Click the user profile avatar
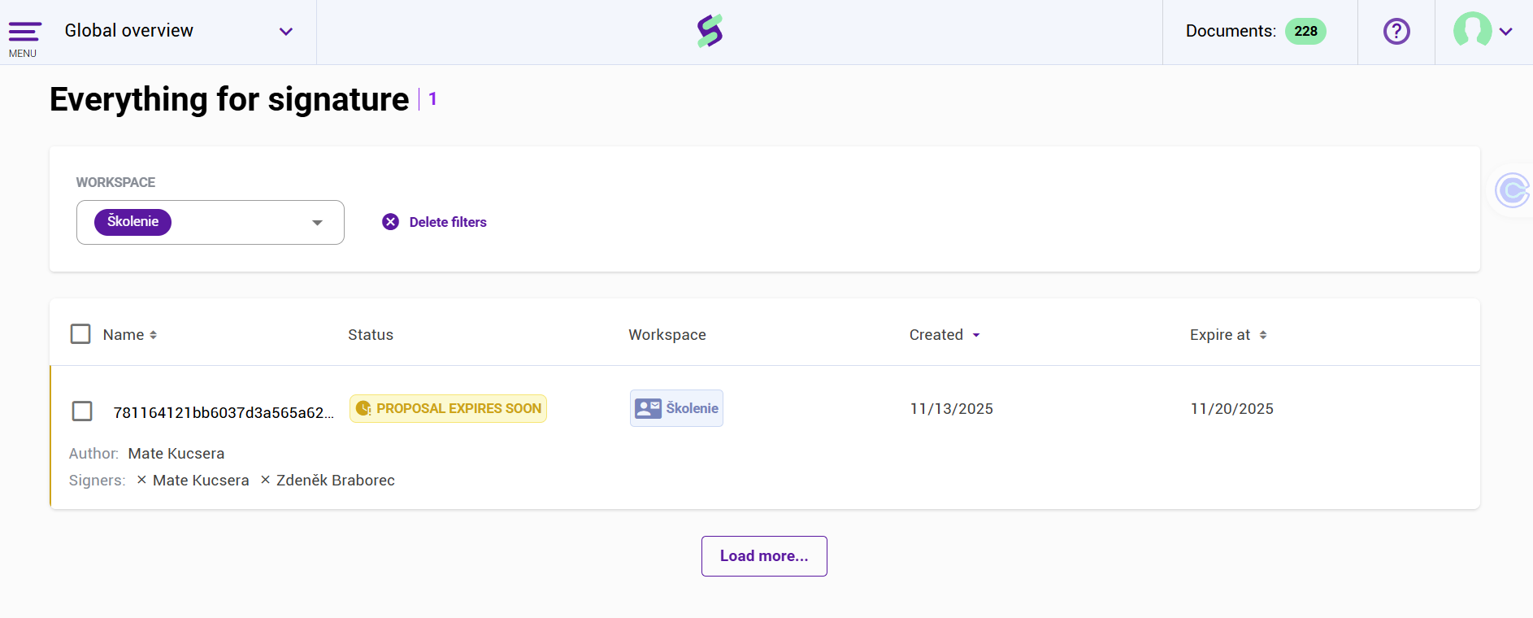Screen dimensions: 1533x618 1472,30
